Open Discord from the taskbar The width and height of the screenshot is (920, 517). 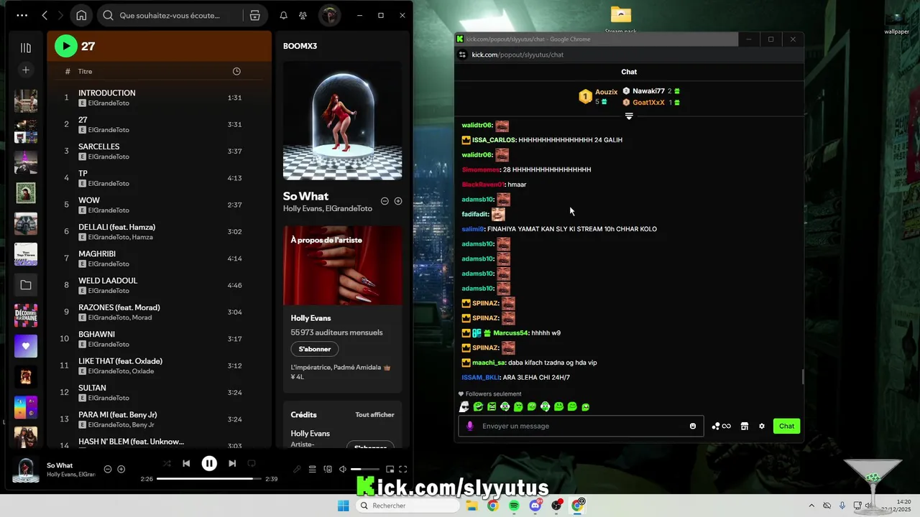tap(535, 506)
